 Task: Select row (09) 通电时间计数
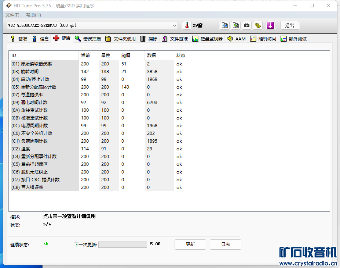point(104,102)
